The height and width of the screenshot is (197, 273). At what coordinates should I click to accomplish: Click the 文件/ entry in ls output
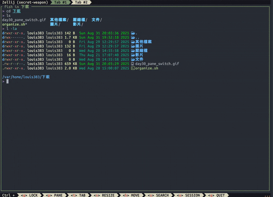[97, 20]
